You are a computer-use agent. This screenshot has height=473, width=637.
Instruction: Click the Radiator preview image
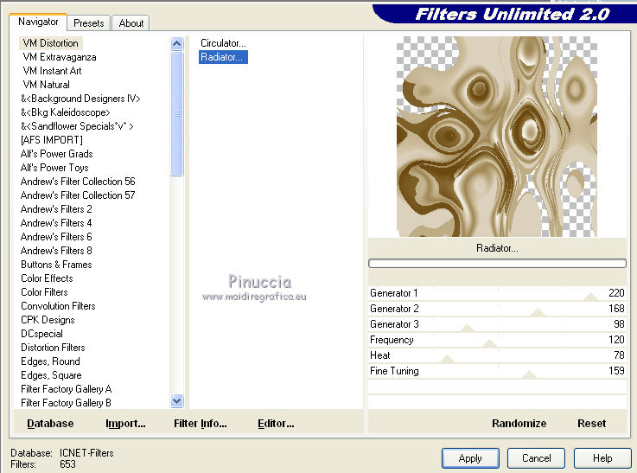[x=496, y=137]
